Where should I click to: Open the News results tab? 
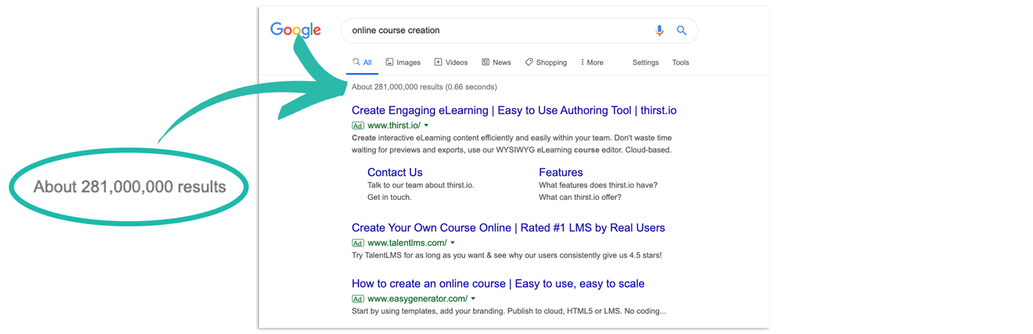496,63
